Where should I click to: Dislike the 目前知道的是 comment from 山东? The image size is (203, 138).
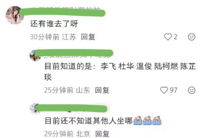[191, 90]
